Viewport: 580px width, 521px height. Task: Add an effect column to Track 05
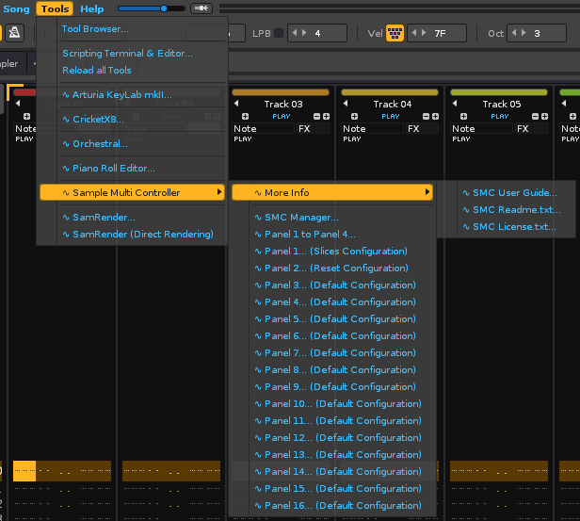coord(544,116)
